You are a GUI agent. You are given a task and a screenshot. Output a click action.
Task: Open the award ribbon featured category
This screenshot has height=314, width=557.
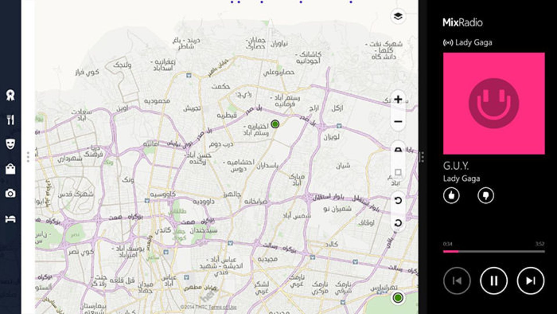[x=10, y=95]
